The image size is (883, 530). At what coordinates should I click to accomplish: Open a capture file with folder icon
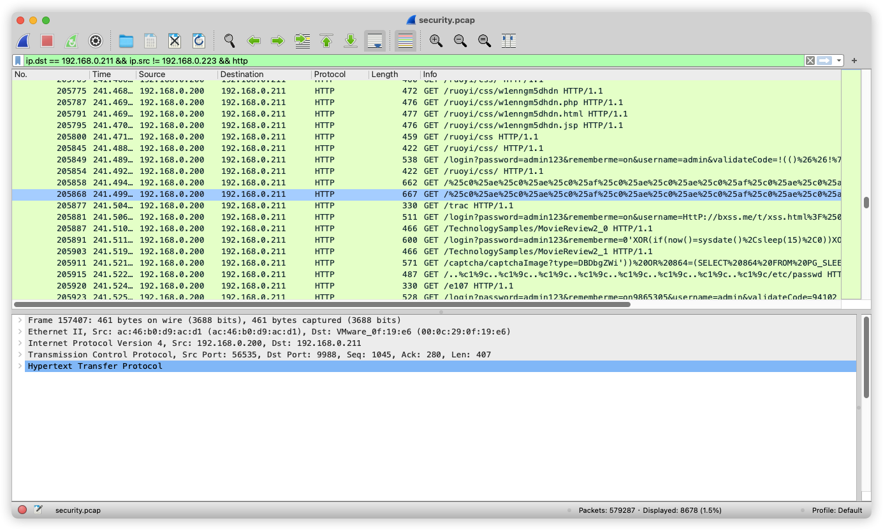[x=126, y=41]
